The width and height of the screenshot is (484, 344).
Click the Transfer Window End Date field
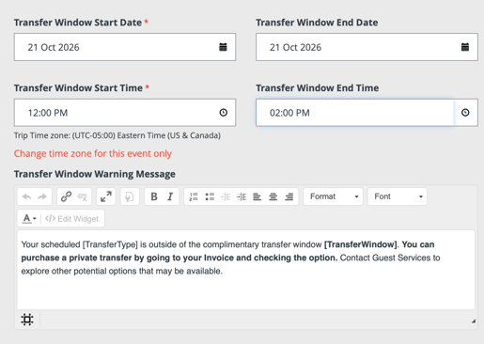point(367,47)
